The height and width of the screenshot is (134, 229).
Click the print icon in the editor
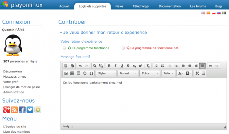(x=72, y=66)
